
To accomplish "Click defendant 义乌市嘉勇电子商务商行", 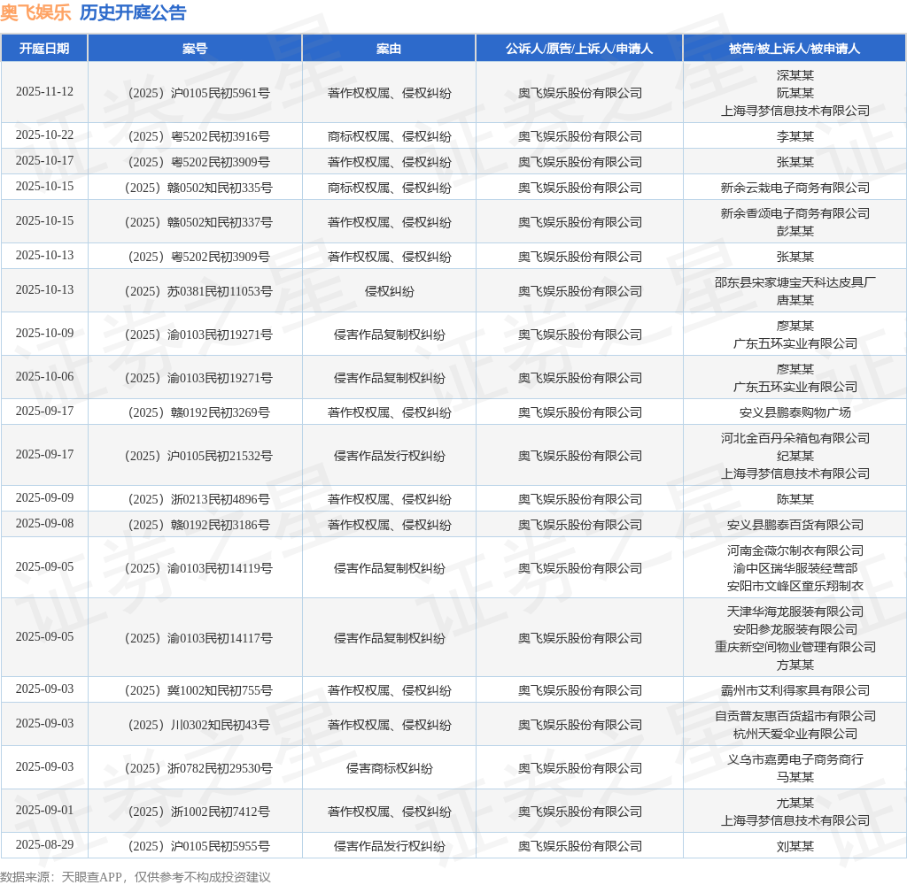I will pyautogui.click(x=795, y=759).
